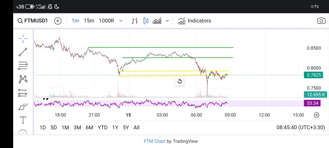Expand the time interval dropdown arrow
The width and height of the screenshot is (329, 148).
click(x=121, y=21)
